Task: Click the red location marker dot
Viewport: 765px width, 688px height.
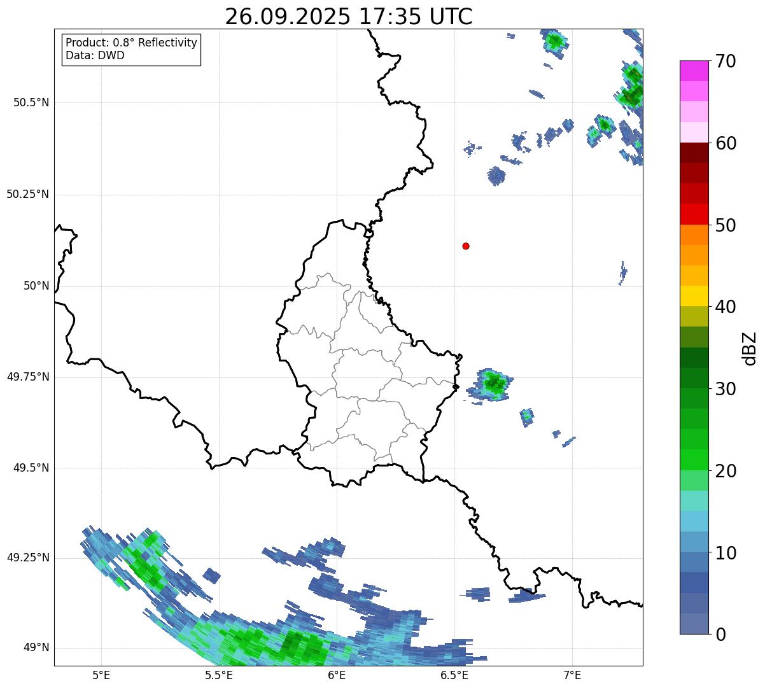Action: (x=466, y=246)
